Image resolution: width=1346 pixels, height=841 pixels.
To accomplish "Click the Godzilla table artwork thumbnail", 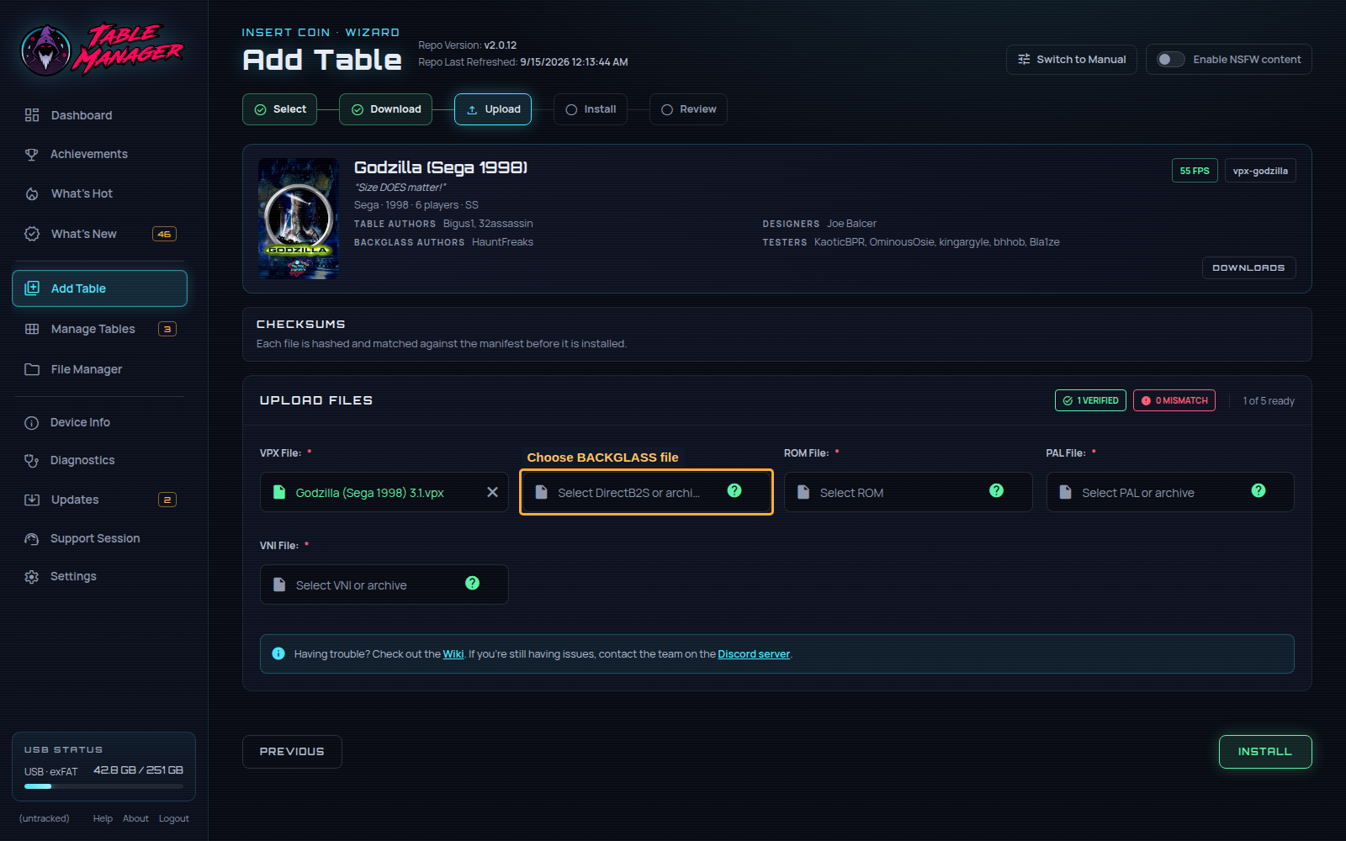I will [x=299, y=219].
